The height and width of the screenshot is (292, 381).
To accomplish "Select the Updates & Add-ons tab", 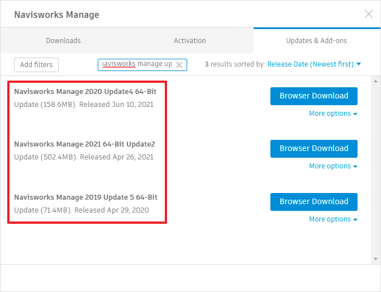I will (x=316, y=40).
